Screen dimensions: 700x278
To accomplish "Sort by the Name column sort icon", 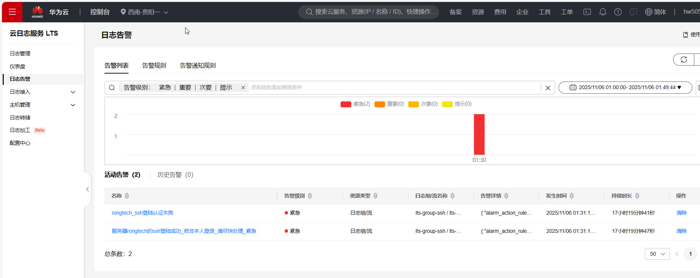I will click(x=127, y=196).
